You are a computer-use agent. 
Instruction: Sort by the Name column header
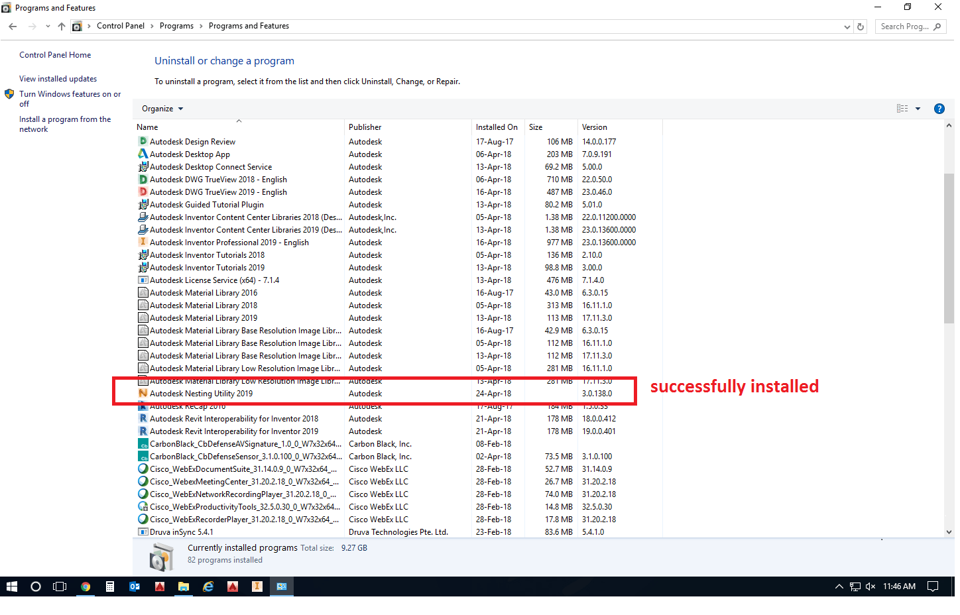(239, 127)
